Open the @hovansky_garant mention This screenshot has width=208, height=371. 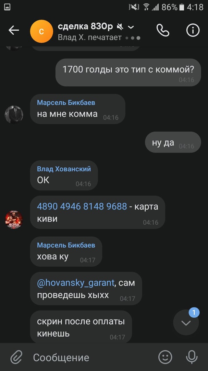[x=75, y=283]
